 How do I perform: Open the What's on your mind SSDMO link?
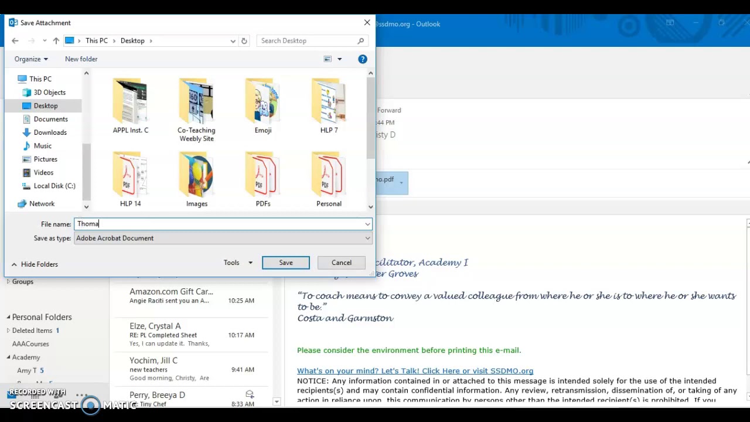(x=415, y=370)
